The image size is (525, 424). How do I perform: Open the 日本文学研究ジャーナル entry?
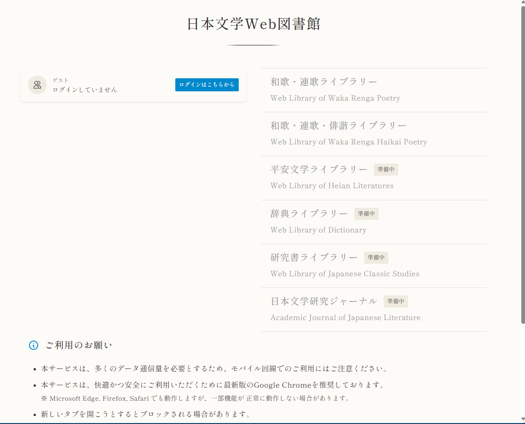[324, 301]
